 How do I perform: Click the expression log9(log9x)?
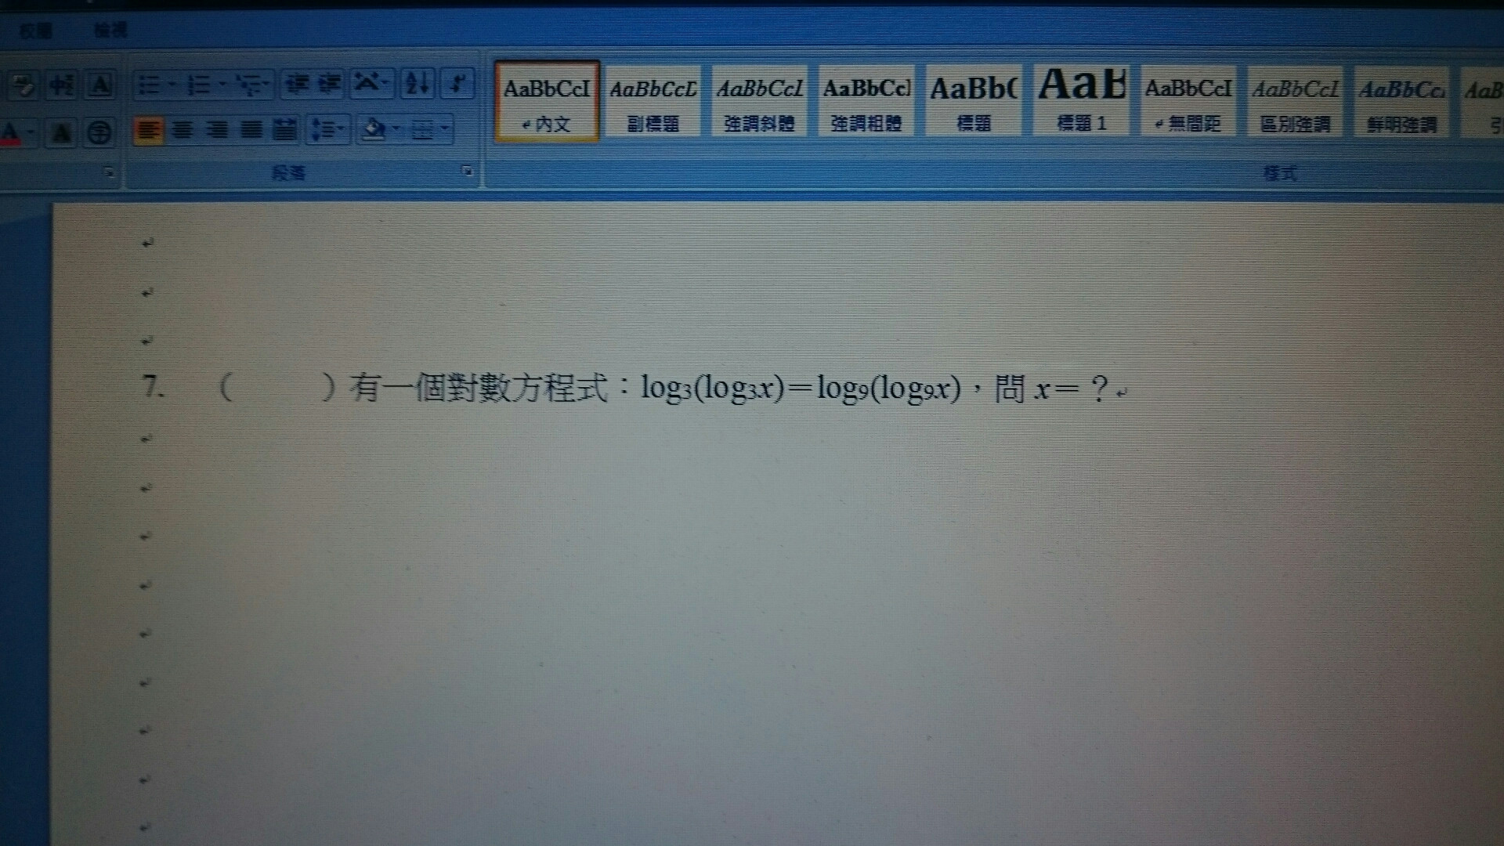(888, 389)
